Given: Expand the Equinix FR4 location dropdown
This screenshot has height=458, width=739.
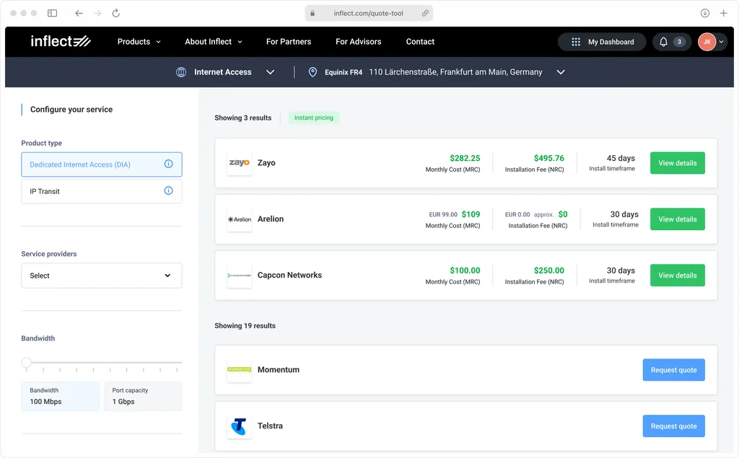Looking at the screenshot, I should click(x=561, y=72).
